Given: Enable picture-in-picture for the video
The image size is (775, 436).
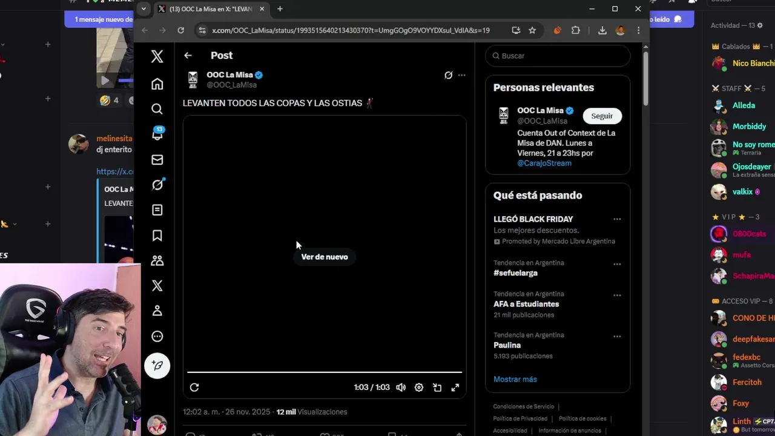Looking at the screenshot, I should pos(437,388).
